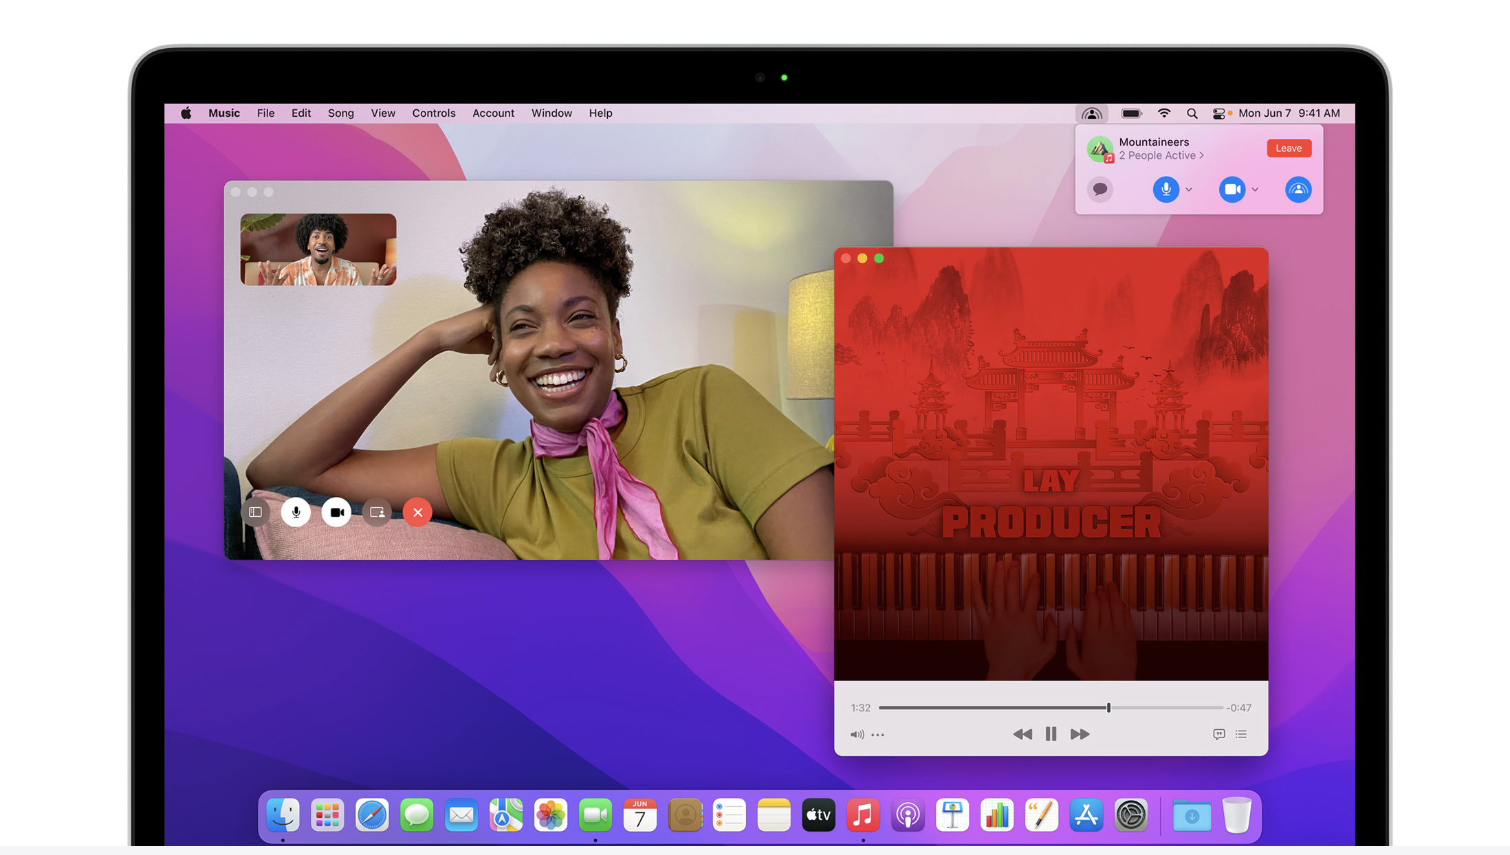Click the microphone icon in FaceTime controls
The image size is (1510, 855).
click(296, 512)
